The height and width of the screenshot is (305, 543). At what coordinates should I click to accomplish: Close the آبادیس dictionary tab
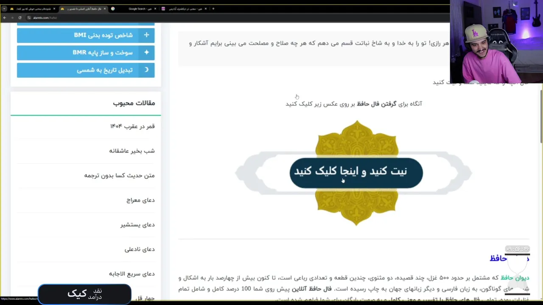tap(206, 8)
